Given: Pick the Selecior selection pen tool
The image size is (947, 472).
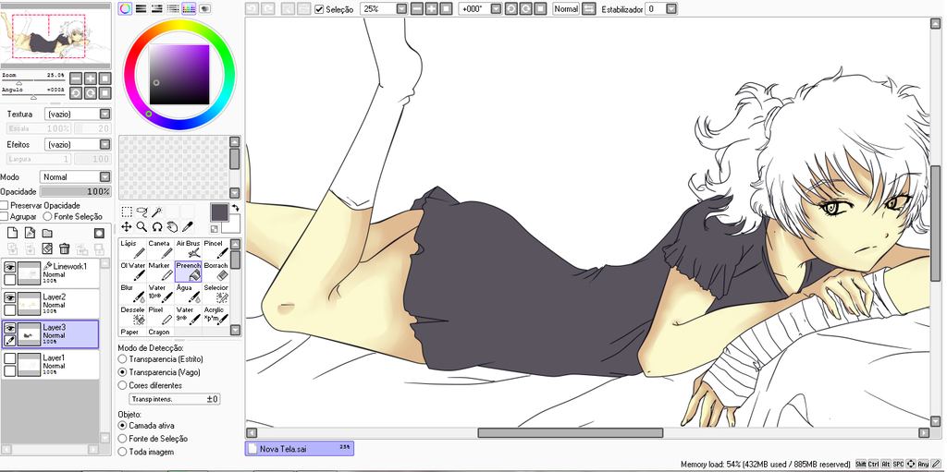Looking at the screenshot, I should point(215,294).
